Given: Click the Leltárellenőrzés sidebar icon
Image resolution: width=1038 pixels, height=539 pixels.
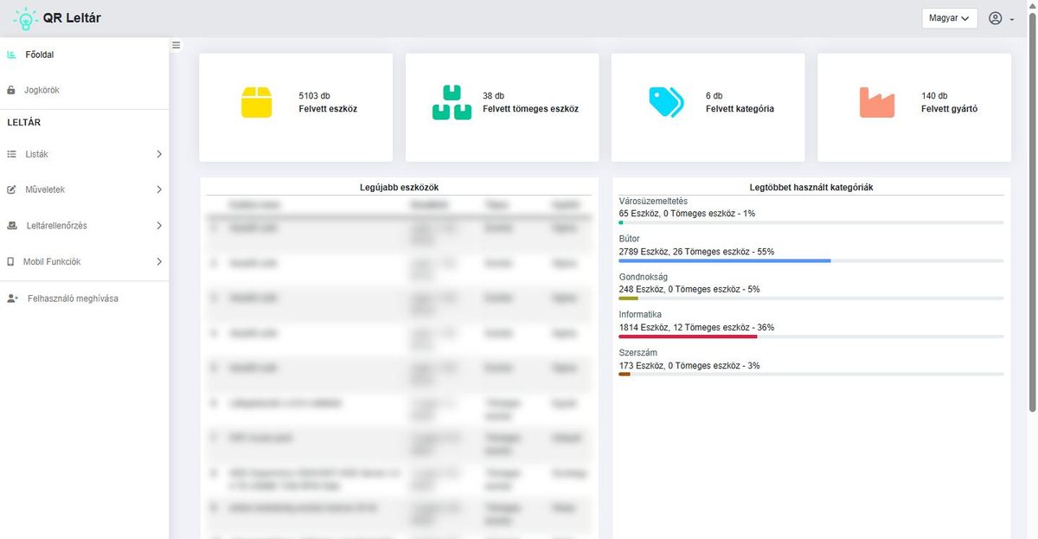Looking at the screenshot, I should click(x=11, y=226).
